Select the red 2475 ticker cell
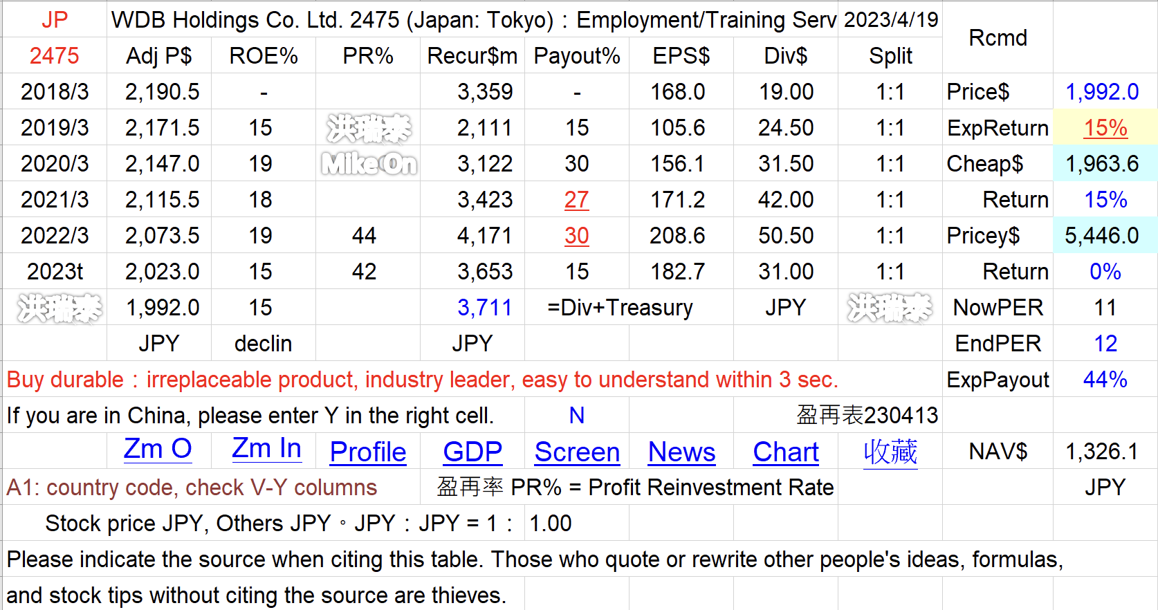 point(55,56)
